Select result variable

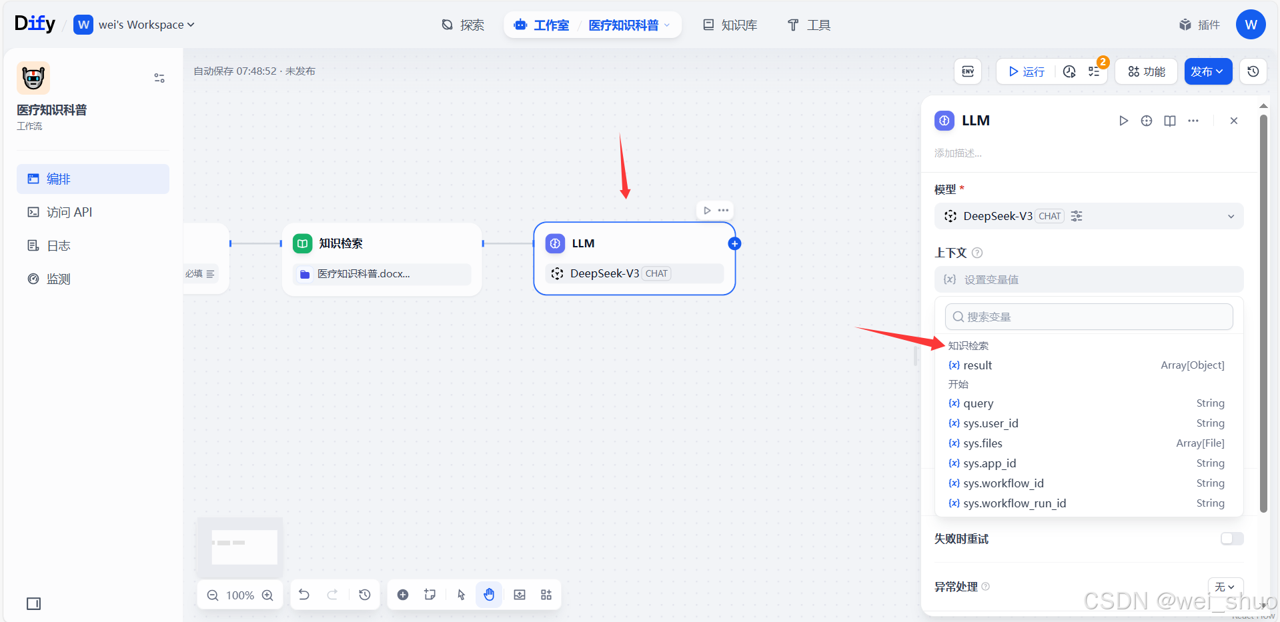1089,365
